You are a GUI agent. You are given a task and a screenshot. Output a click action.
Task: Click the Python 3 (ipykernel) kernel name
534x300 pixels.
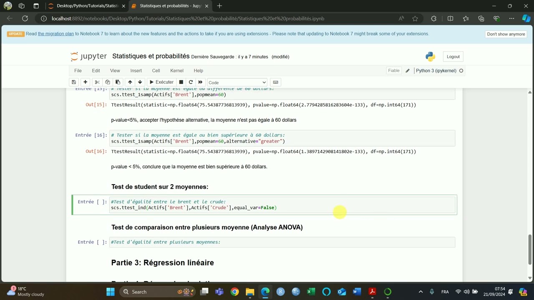(x=436, y=70)
